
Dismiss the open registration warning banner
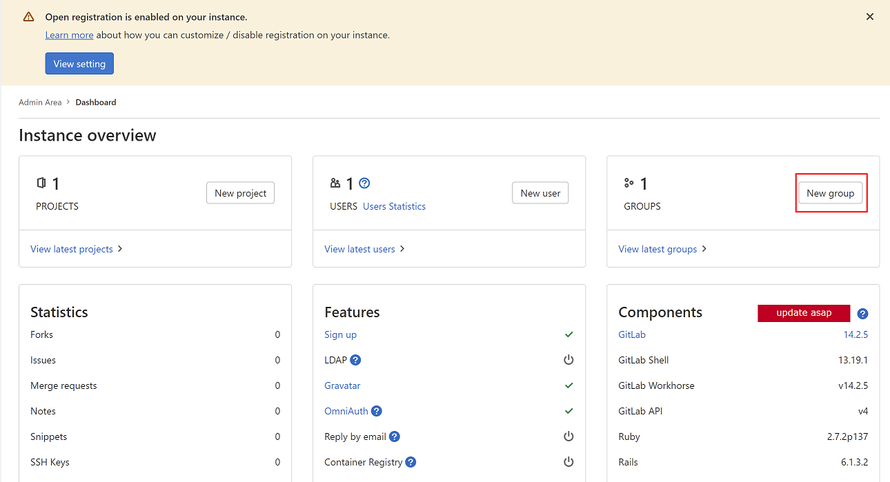click(x=870, y=17)
